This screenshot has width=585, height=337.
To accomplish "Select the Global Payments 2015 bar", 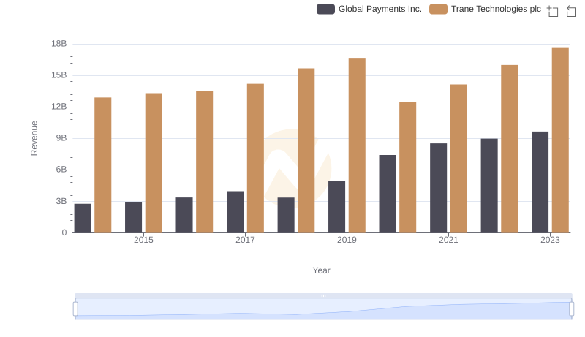I will point(134,218).
